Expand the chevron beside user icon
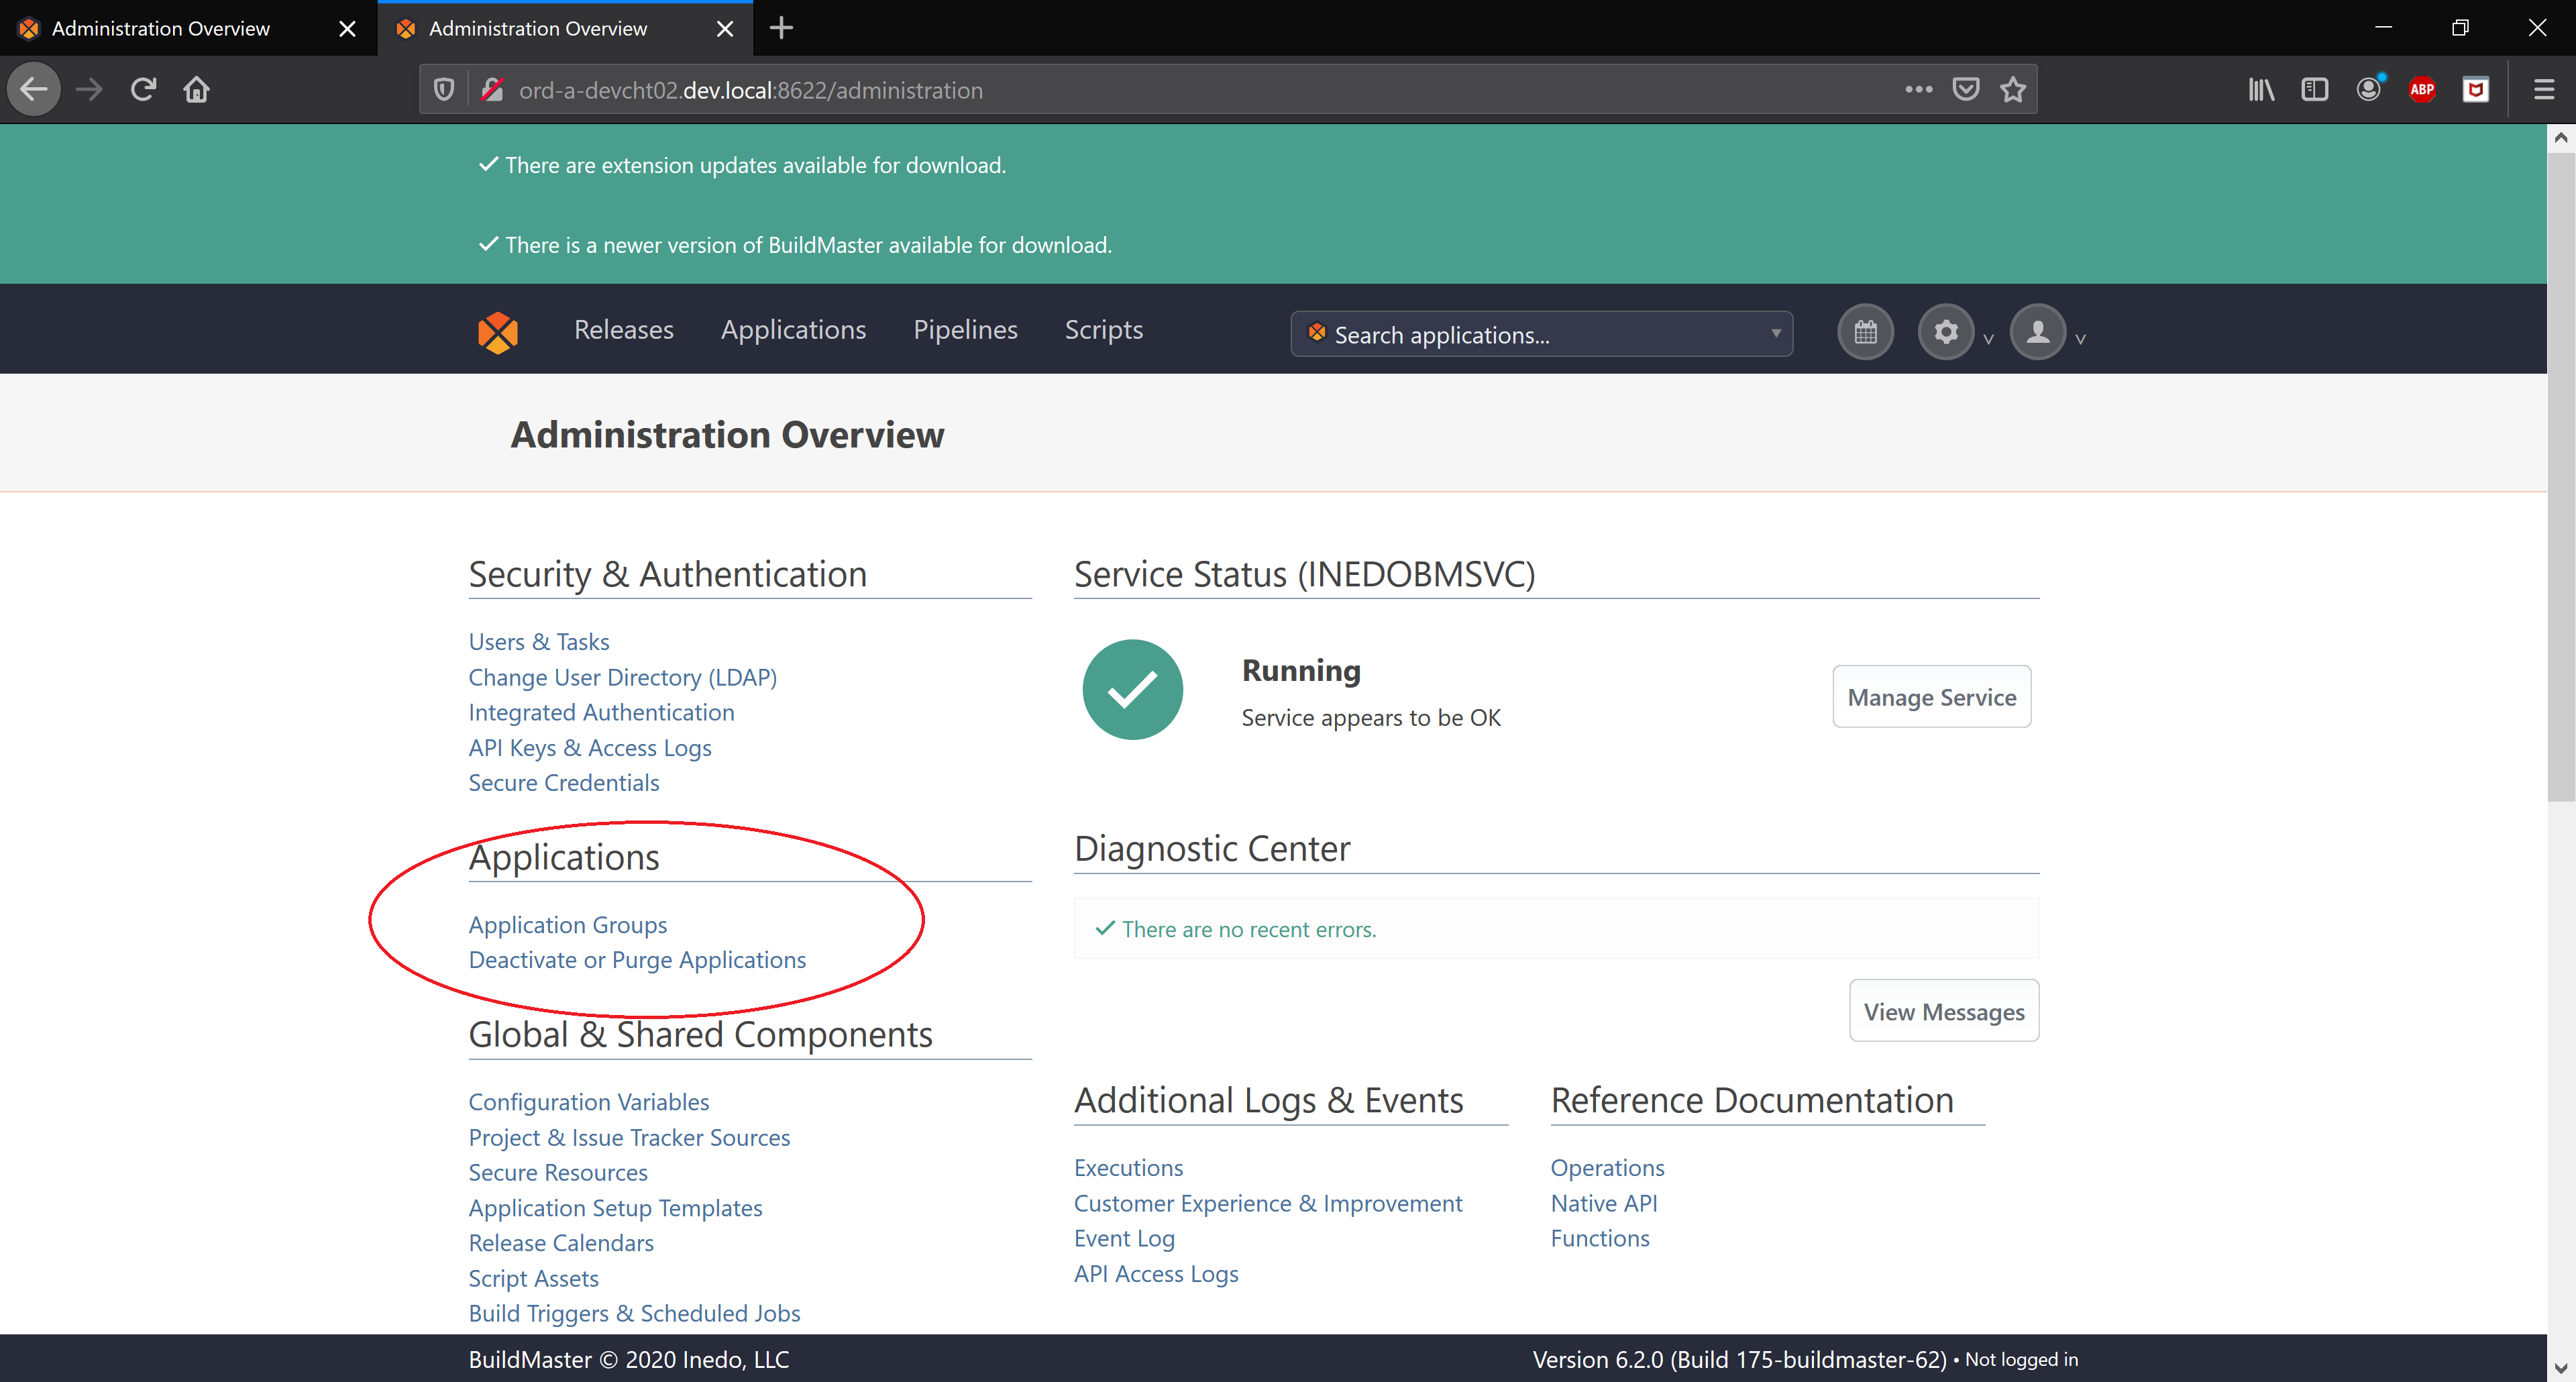This screenshot has width=2576, height=1382. coord(2080,339)
